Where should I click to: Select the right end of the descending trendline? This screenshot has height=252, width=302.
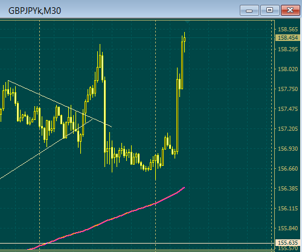coord(112,127)
